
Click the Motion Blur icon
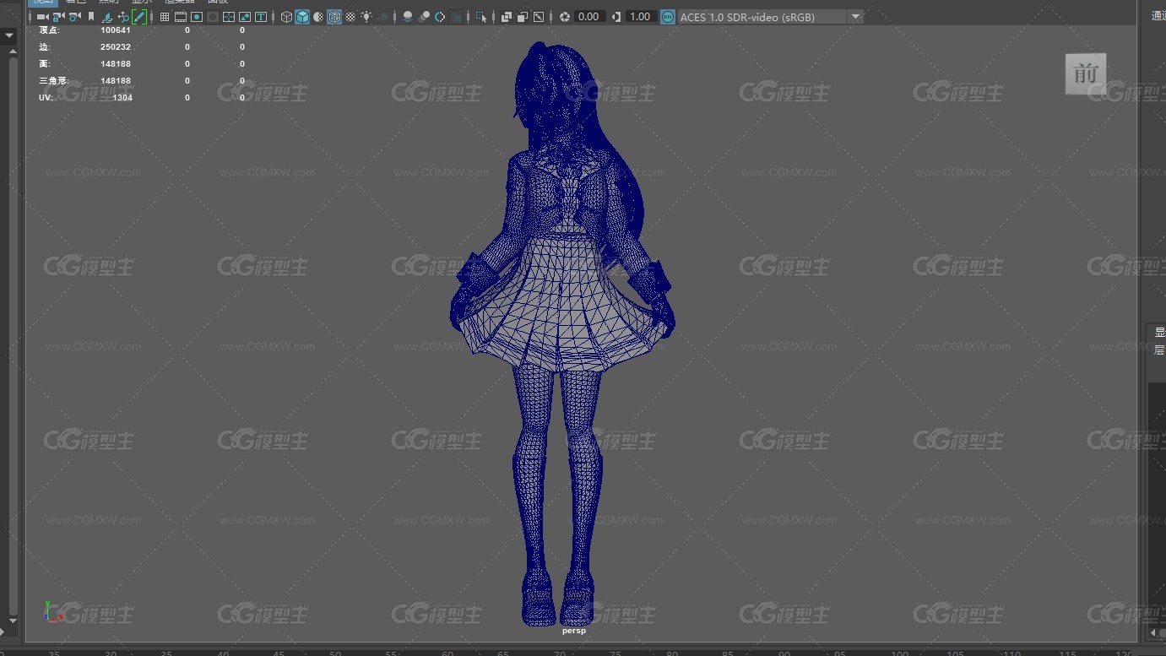[425, 17]
